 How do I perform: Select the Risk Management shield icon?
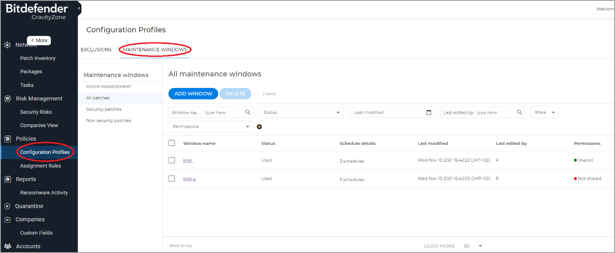[x=7, y=98]
